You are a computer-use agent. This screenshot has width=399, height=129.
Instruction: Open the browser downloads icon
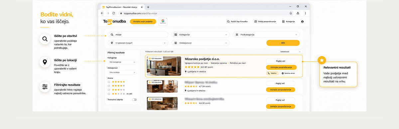298,13
